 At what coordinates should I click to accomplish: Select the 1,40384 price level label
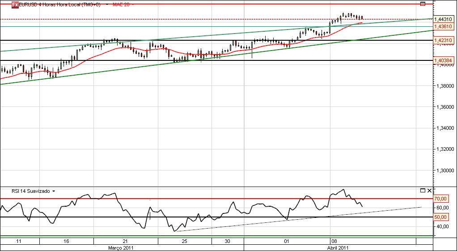(443, 60)
